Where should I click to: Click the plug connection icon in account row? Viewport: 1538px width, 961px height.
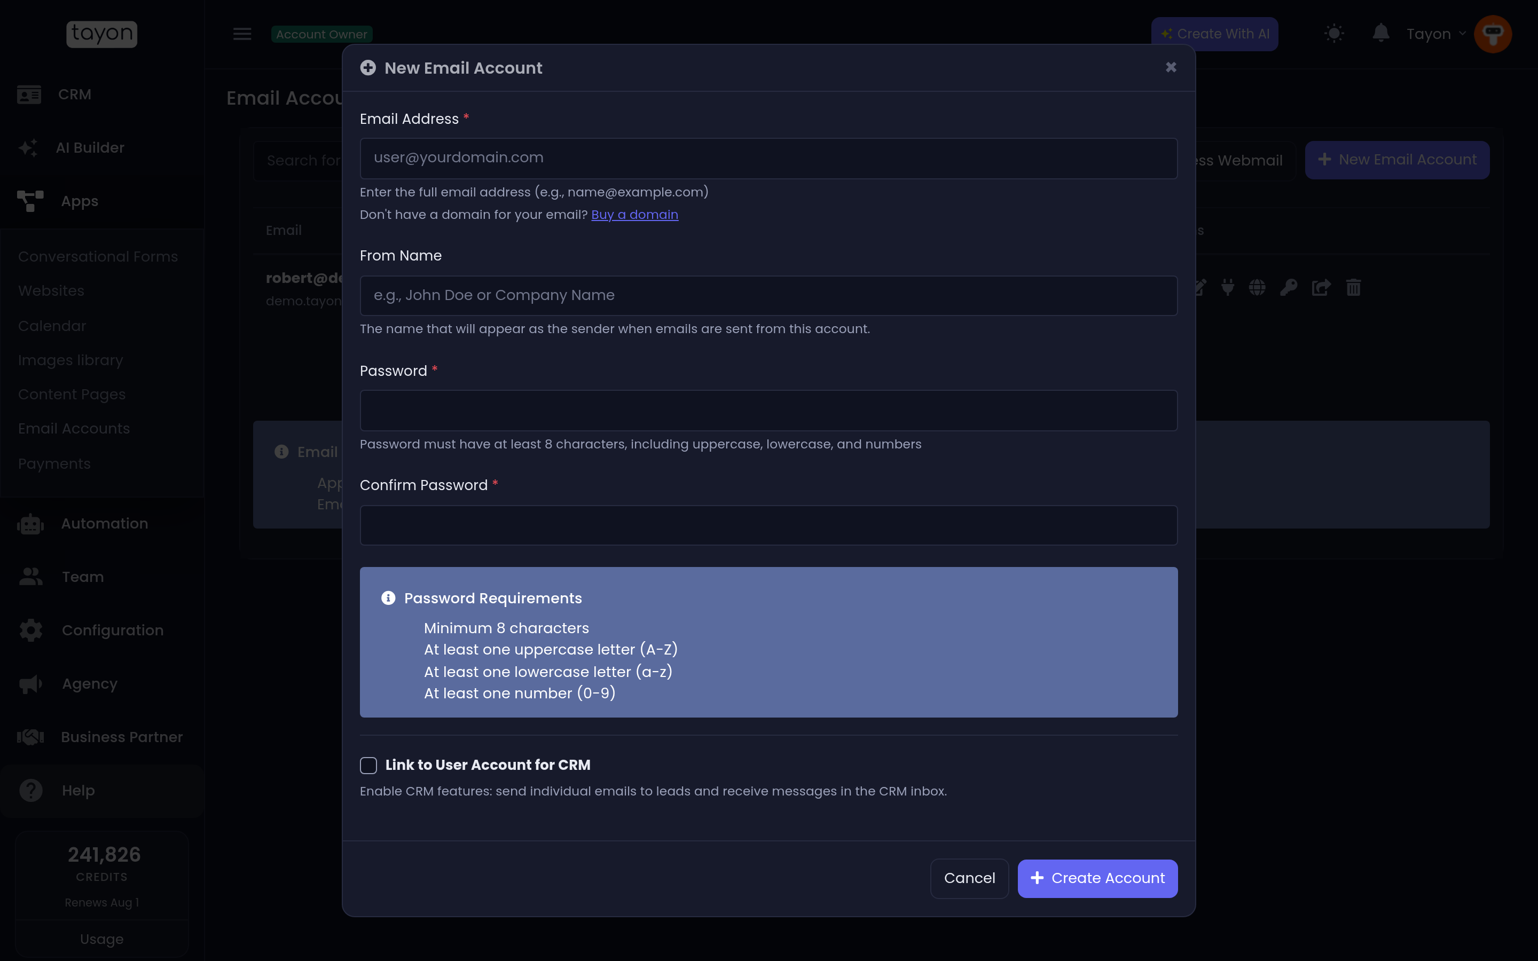click(x=1228, y=287)
